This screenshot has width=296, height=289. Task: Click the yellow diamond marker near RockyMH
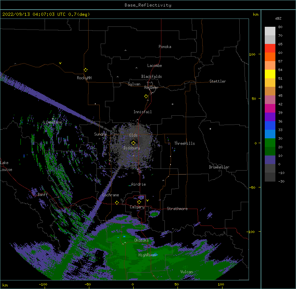point(86,70)
